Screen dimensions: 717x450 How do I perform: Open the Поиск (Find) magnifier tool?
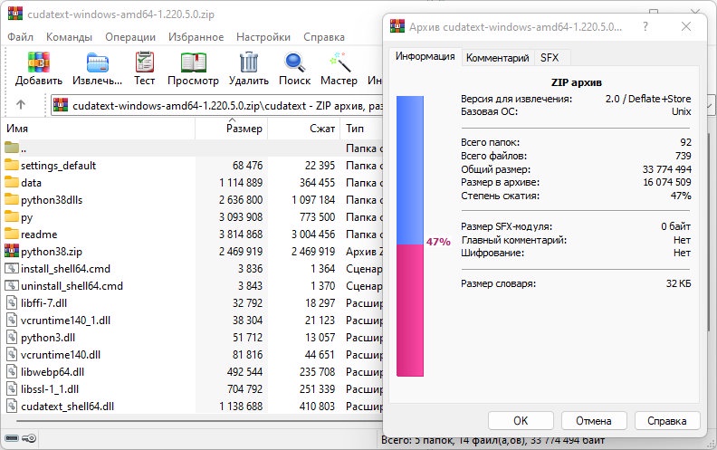(294, 62)
